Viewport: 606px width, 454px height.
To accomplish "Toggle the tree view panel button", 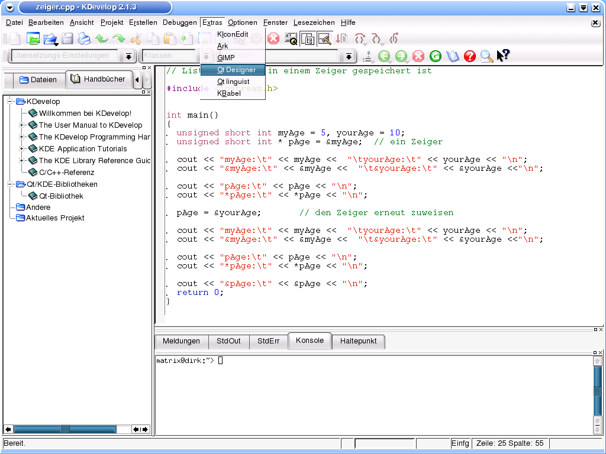I will 308,39.
